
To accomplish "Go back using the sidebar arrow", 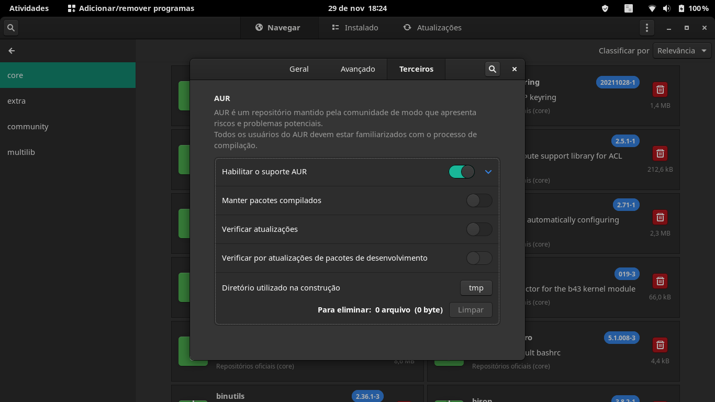I will [x=12, y=51].
